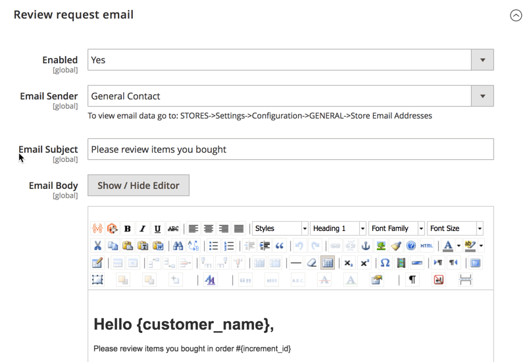Insert a special character (Omega)
Image resolution: width=529 pixels, height=362 pixels.
click(385, 263)
